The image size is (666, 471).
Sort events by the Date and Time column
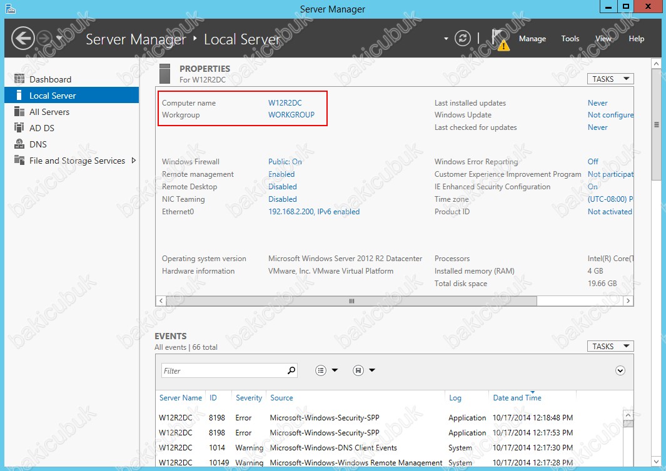coord(517,397)
